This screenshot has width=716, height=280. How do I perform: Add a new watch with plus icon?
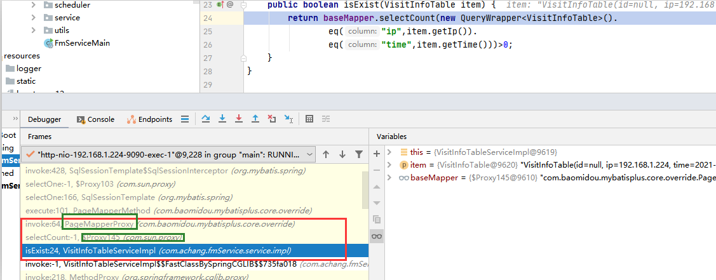coord(377,154)
